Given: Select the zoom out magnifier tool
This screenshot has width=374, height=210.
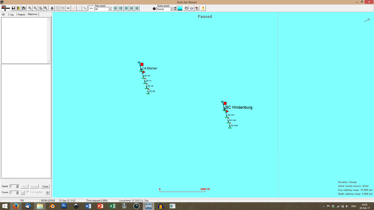Looking at the screenshot, I should 35,8.
